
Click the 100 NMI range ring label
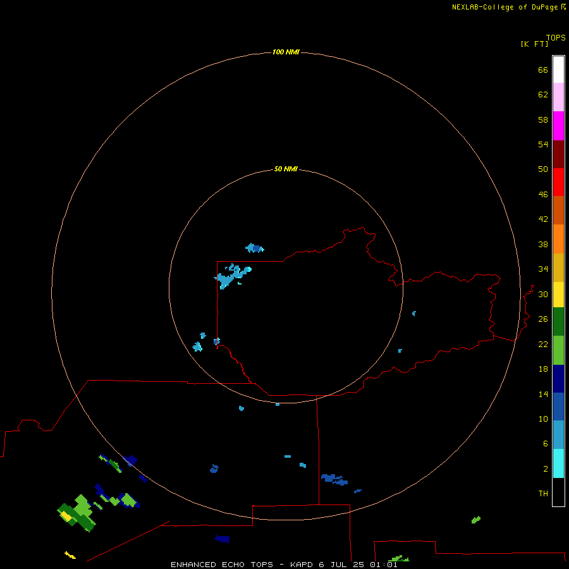click(286, 52)
